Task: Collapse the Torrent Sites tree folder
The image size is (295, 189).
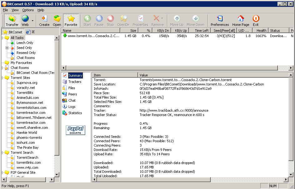Action: pyautogui.click(x=2, y=78)
